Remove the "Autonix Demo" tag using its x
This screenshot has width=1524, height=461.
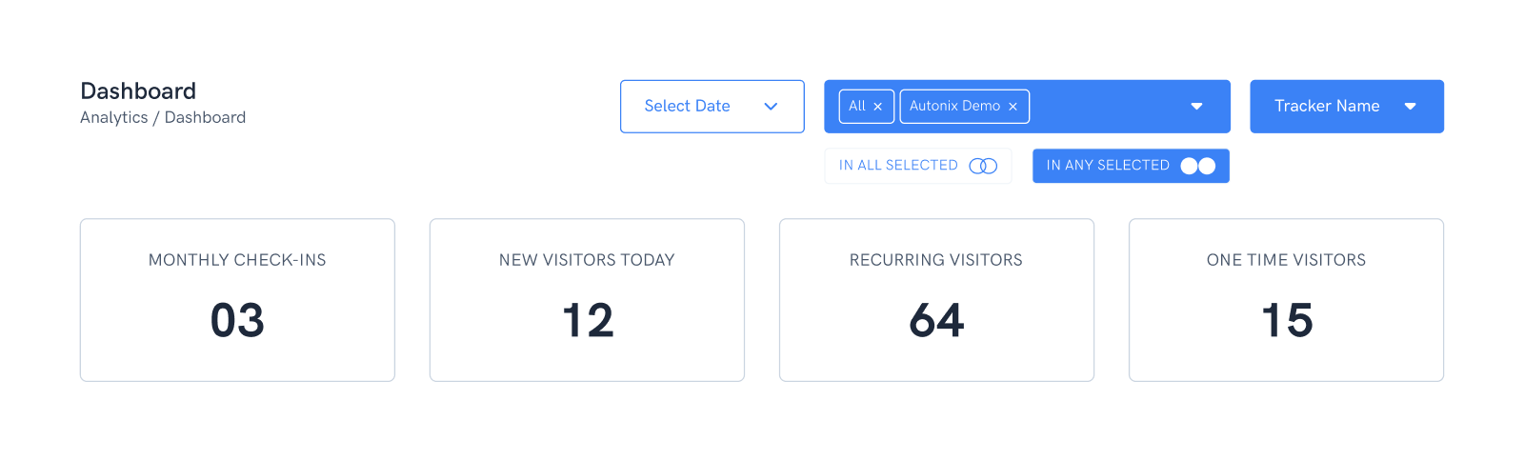click(x=1013, y=107)
